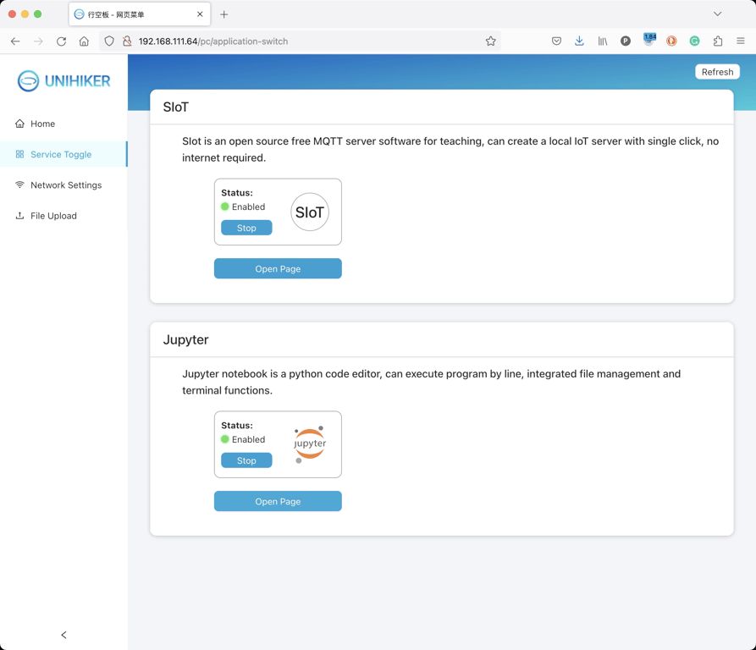Go back in browser history

(x=15, y=41)
